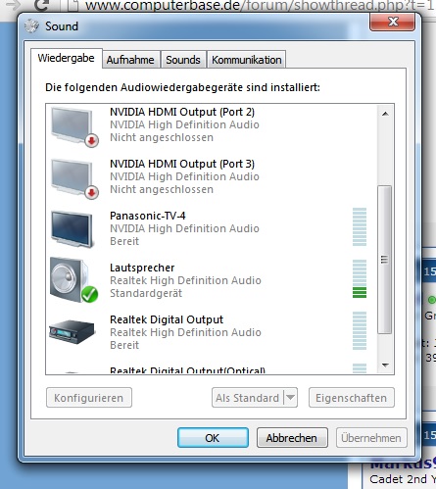This screenshot has height=489, width=436.
Task: Click the Realtek Digital Output receiver icon
Action: tap(72, 331)
